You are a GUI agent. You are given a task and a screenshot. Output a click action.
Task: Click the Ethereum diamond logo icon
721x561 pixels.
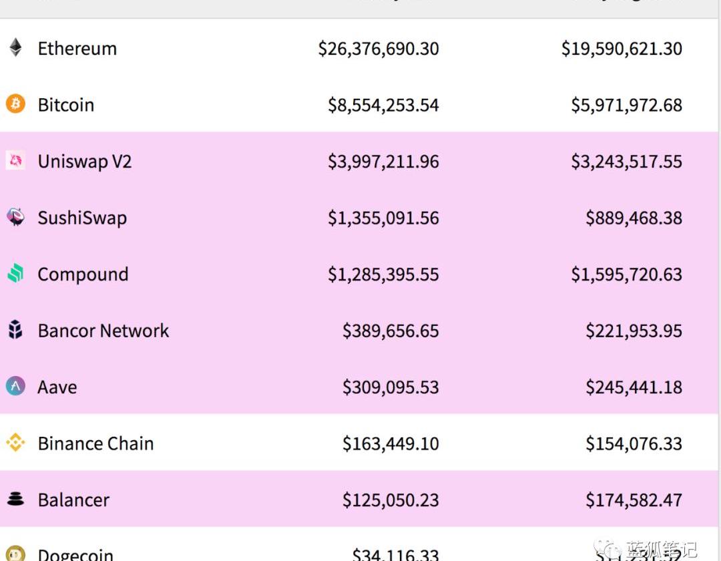15,48
